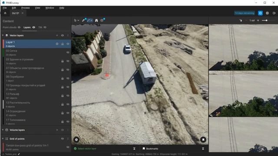Open the Edit menu
This screenshot has height=156, width=278.
[x=14, y=8]
